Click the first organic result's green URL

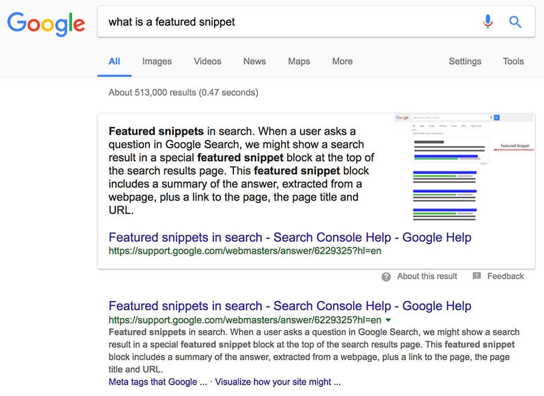click(x=245, y=320)
